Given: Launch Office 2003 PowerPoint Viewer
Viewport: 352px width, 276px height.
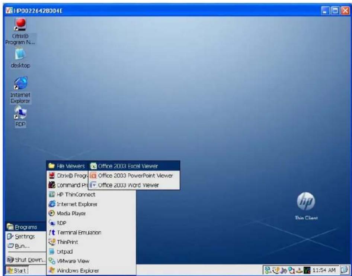Looking at the screenshot, I should [134, 175].
